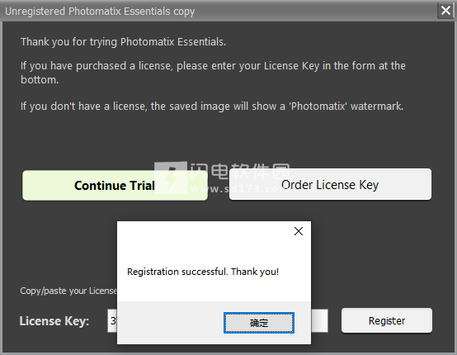Click the 闪电软件园 watermark characters

239,171
